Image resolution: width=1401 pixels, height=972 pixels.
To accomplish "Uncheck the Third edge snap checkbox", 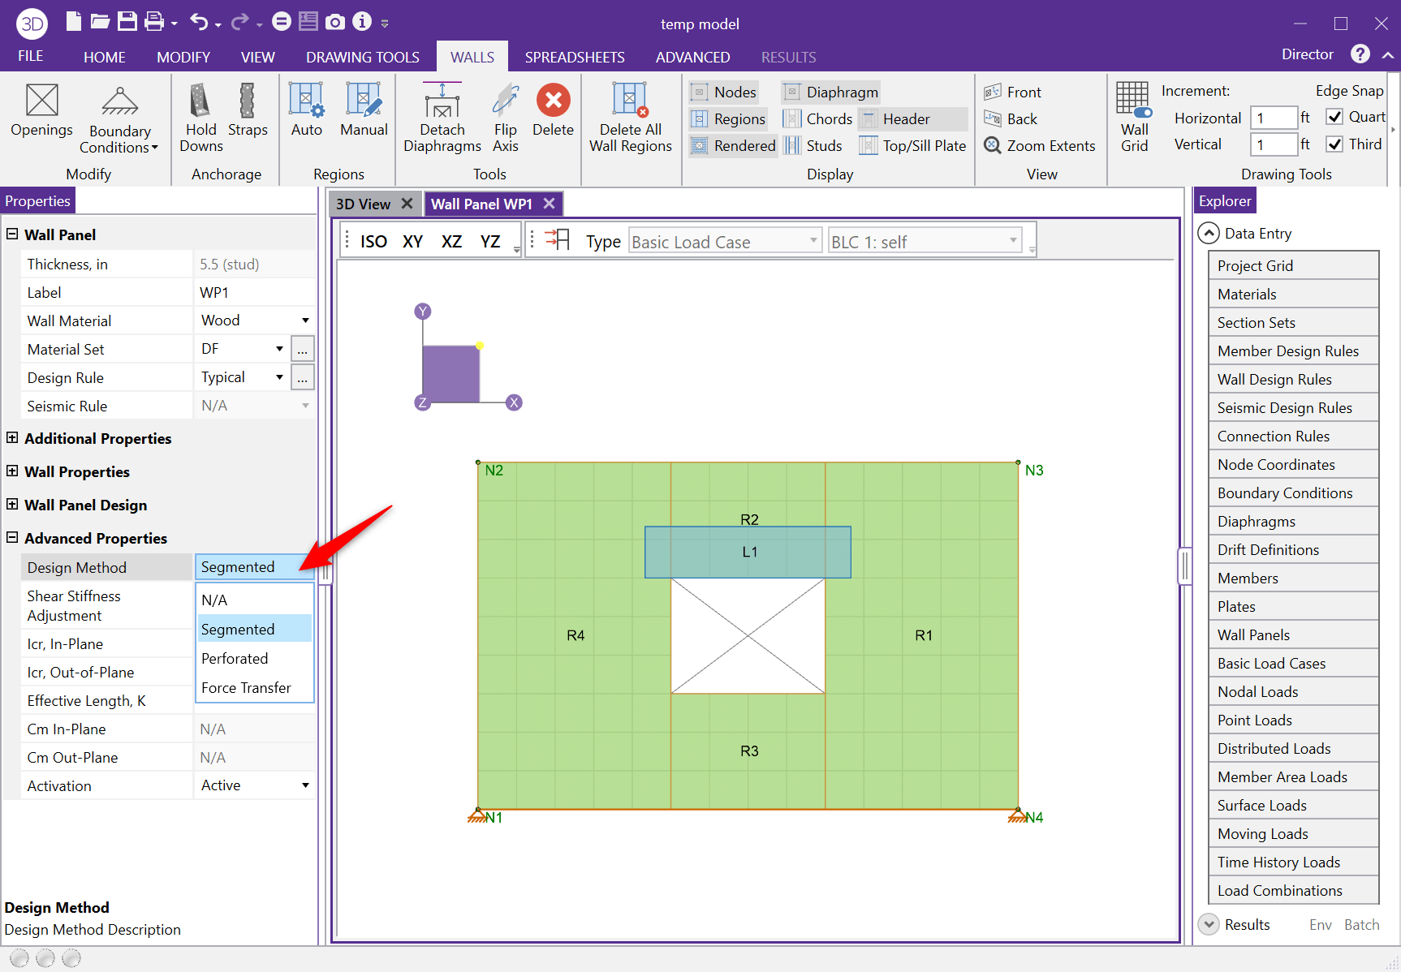I will coord(1334,144).
